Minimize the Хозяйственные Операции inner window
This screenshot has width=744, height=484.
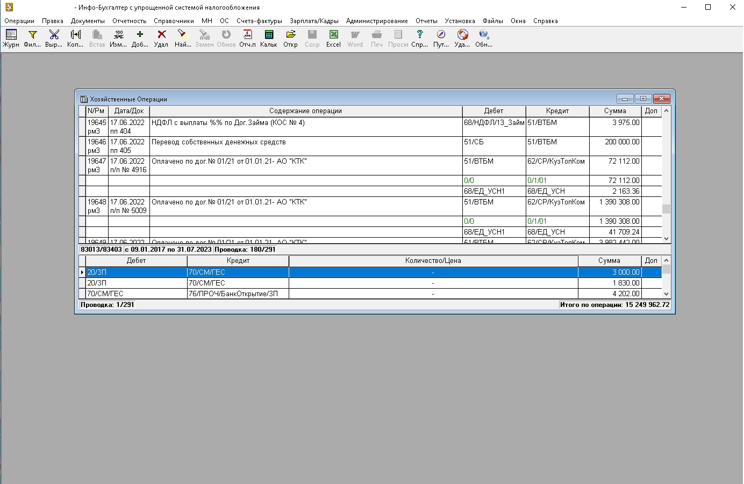625,99
